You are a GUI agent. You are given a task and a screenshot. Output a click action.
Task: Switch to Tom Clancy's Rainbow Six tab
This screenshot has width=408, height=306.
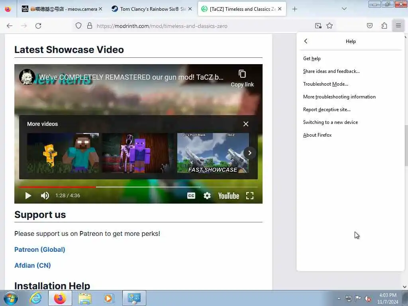click(152, 9)
